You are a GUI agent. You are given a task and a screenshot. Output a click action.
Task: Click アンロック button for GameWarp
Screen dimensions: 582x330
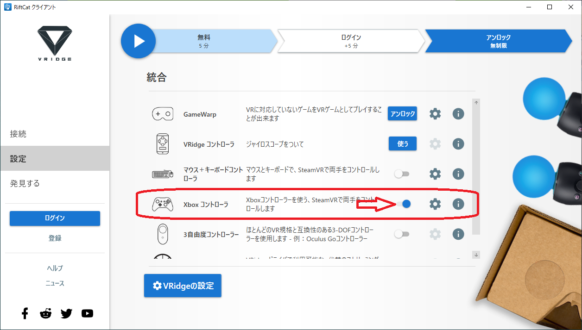coord(402,113)
